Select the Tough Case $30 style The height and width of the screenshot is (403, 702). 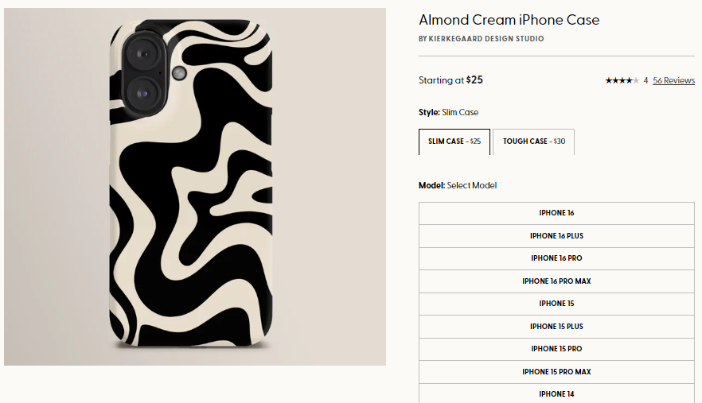coord(533,141)
